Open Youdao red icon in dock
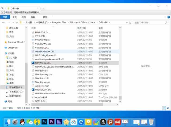Viewport: 171px width, 127px height. tap(118, 122)
